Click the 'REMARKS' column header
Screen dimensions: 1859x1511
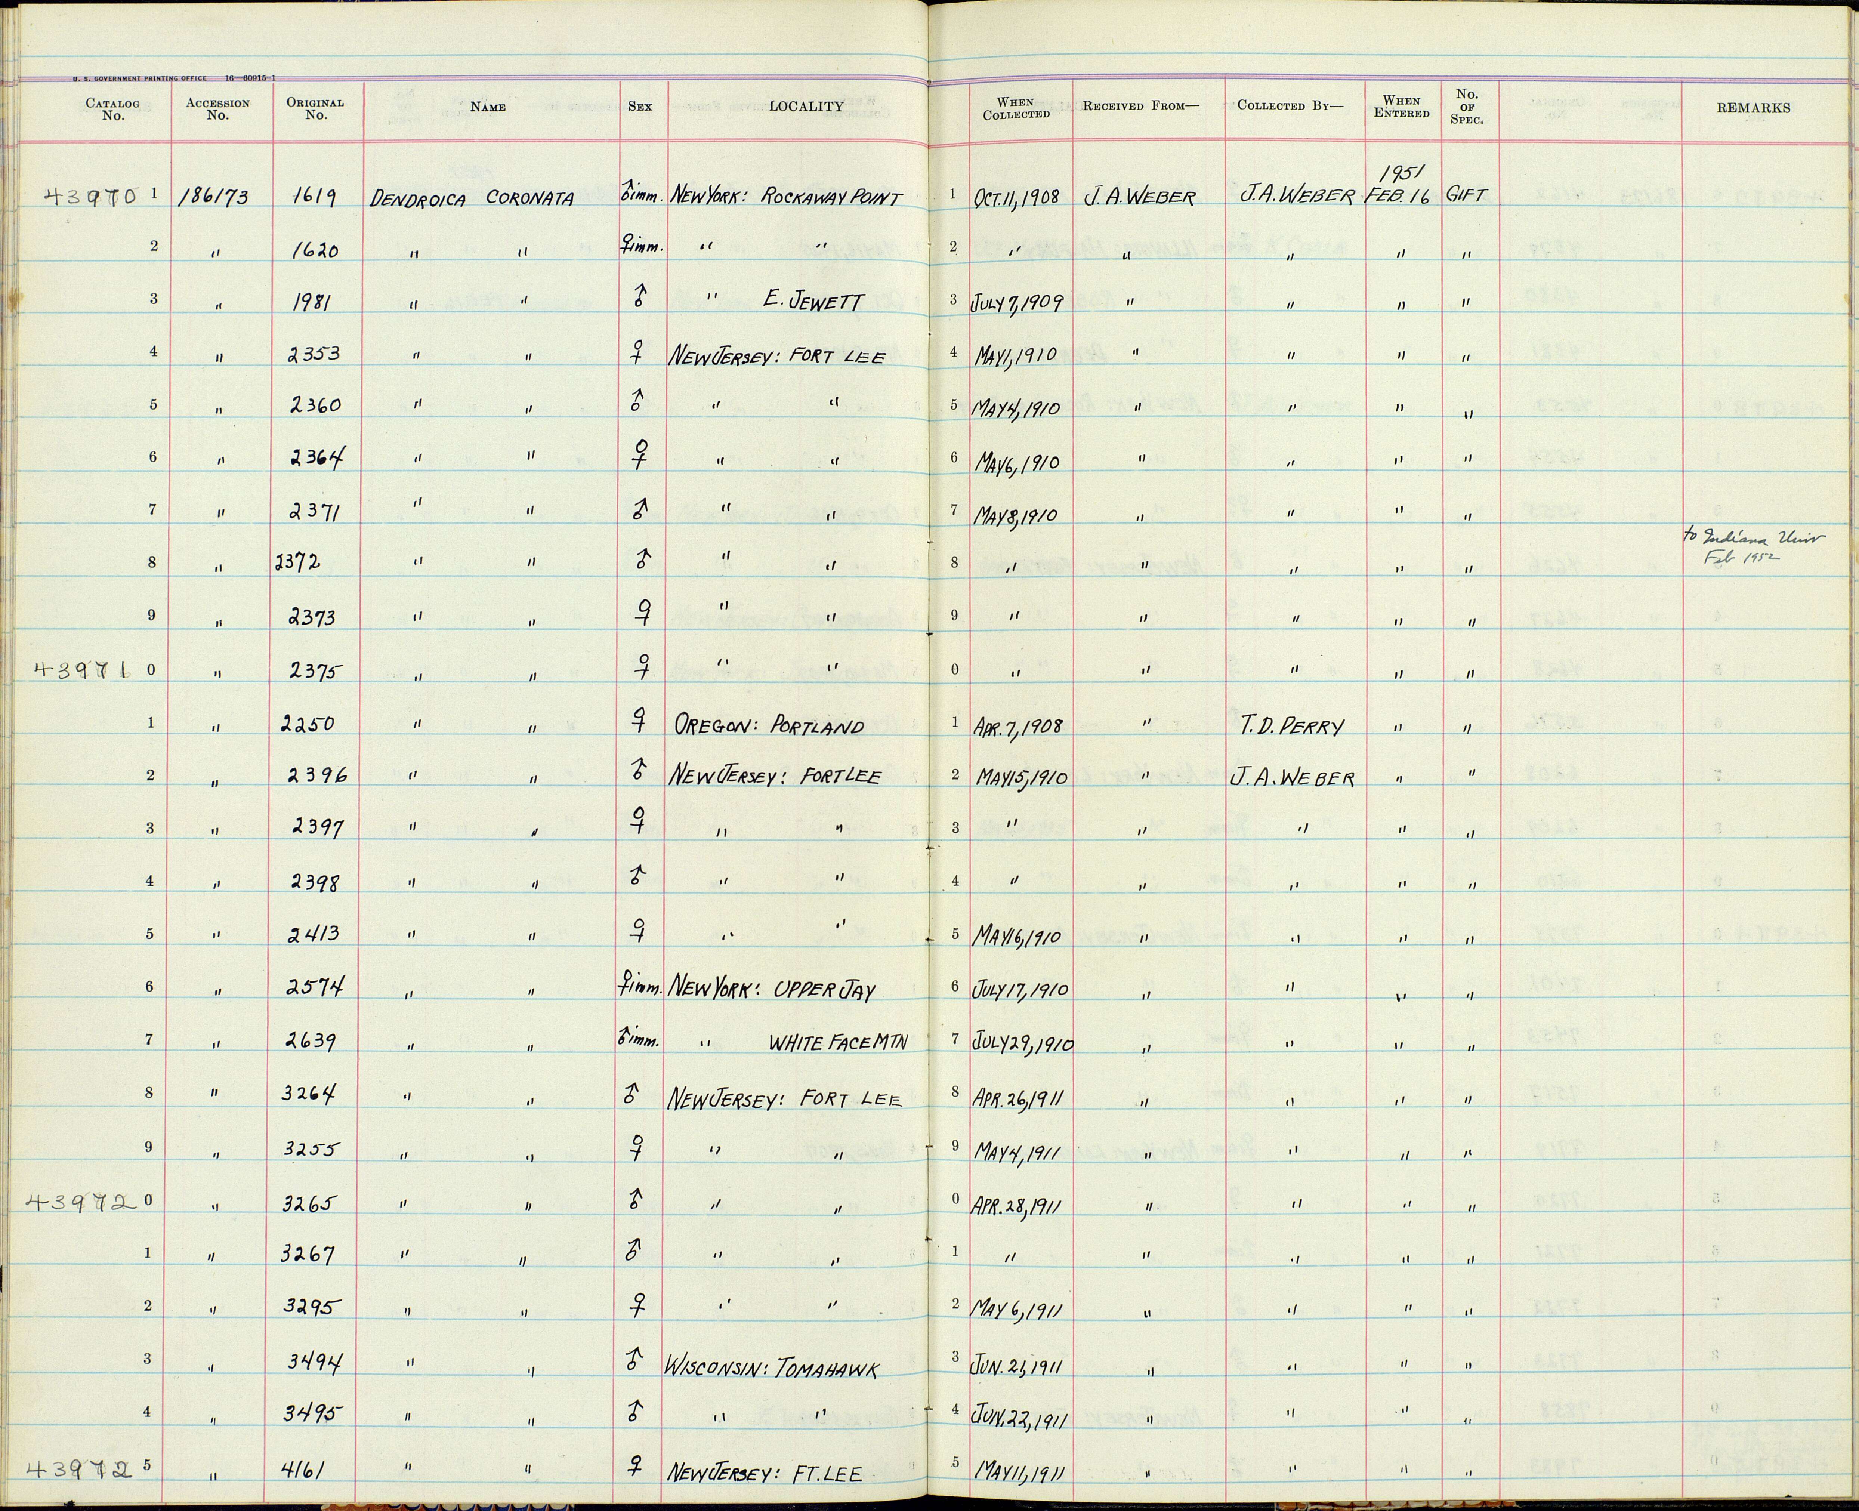click(1753, 108)
